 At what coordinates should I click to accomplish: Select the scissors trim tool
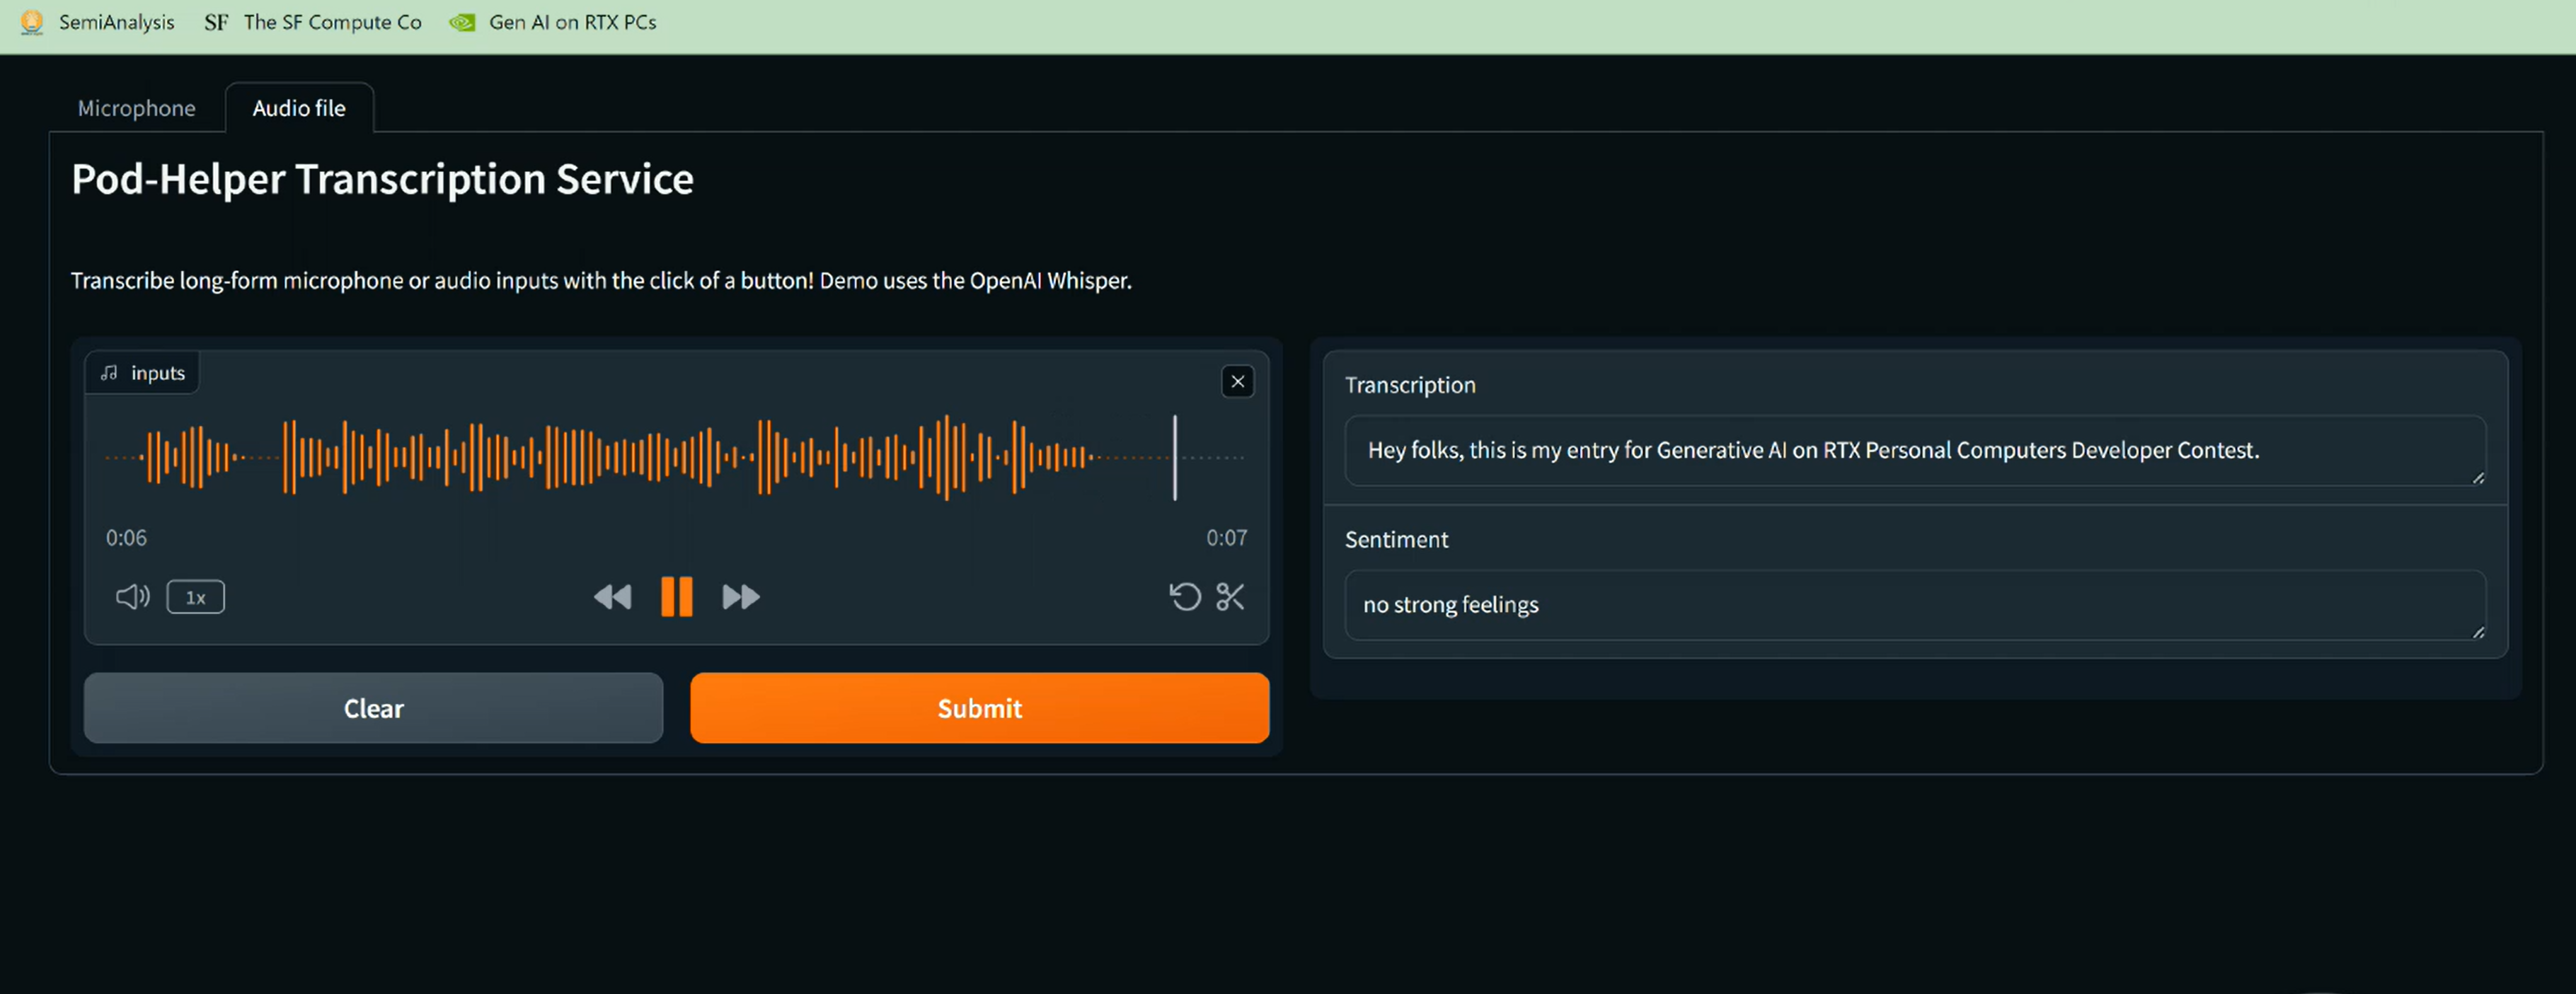[x=1230, y=597]
